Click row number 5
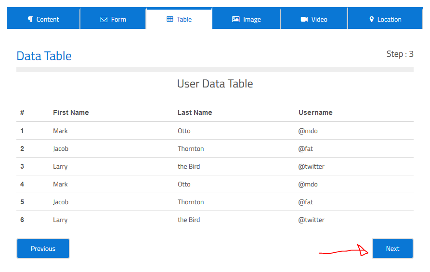 click(22, 202)
